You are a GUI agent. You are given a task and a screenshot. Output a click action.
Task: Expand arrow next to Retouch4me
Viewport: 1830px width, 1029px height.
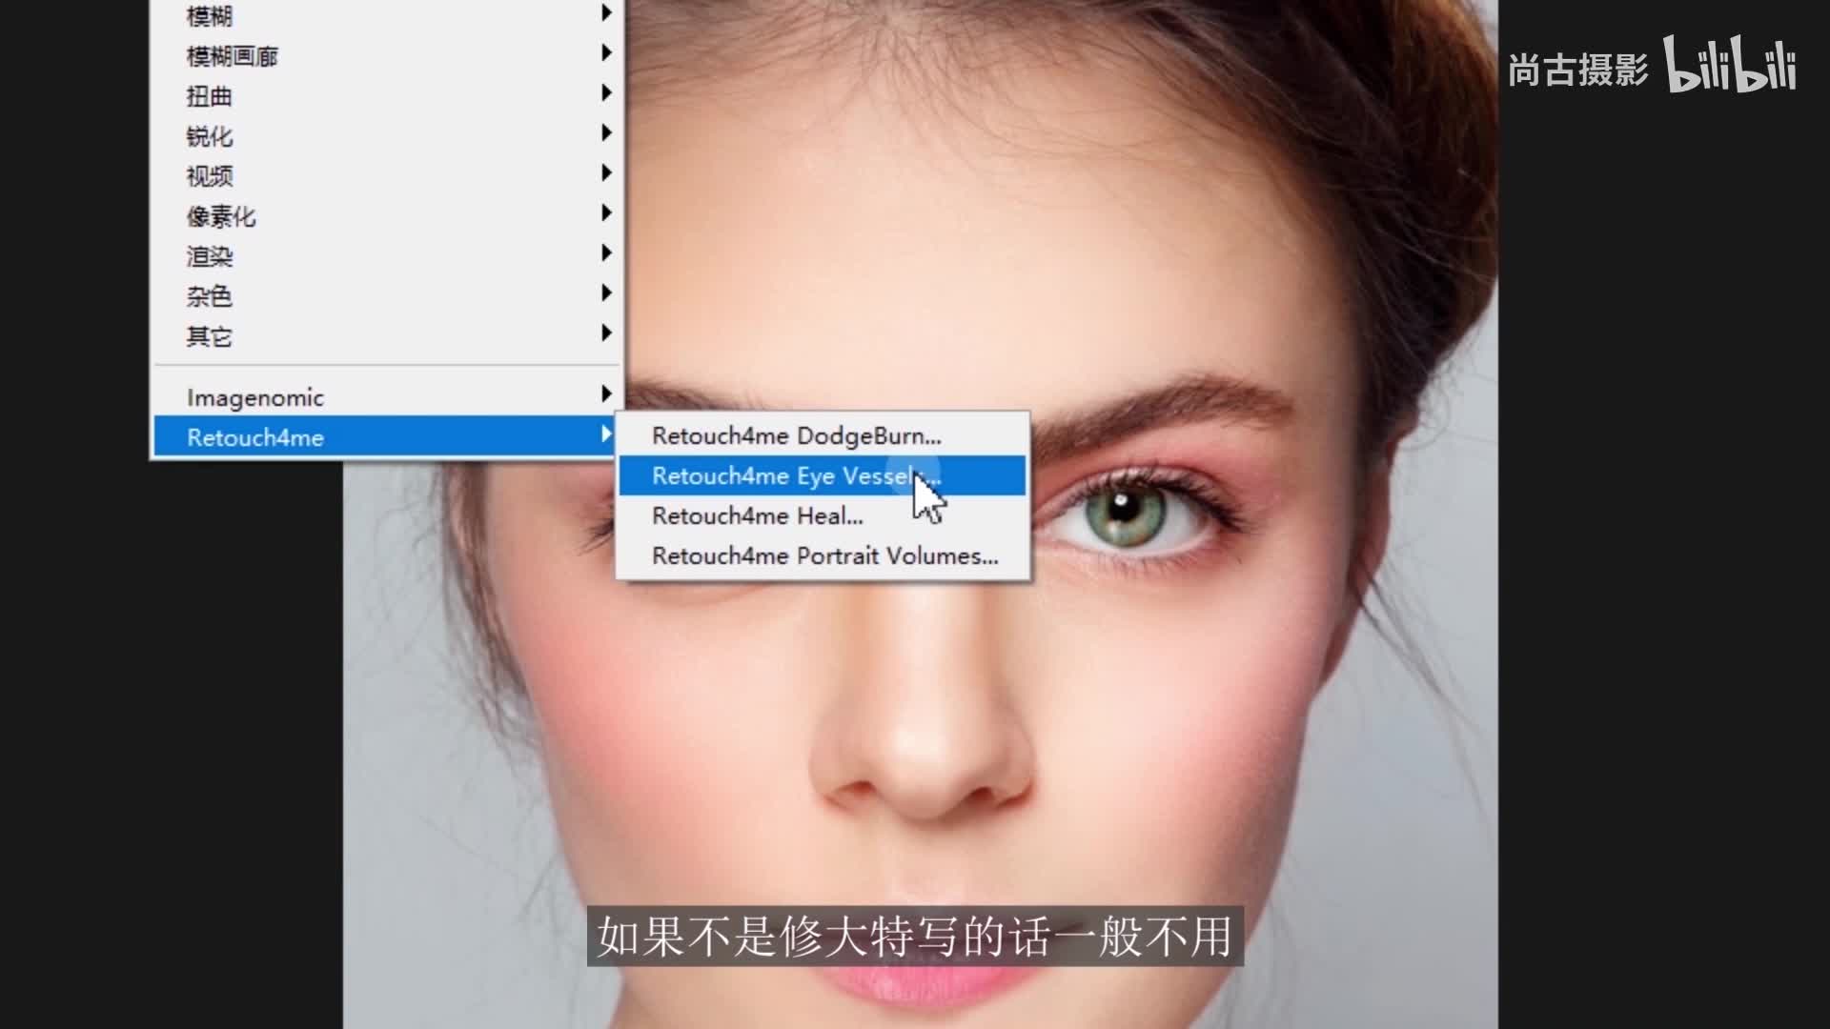[x=606, y=434]
